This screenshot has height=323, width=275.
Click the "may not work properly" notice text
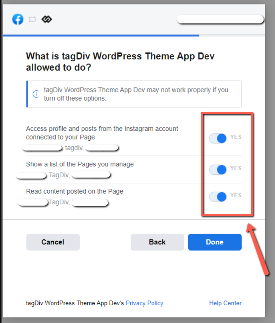(136, 94)
